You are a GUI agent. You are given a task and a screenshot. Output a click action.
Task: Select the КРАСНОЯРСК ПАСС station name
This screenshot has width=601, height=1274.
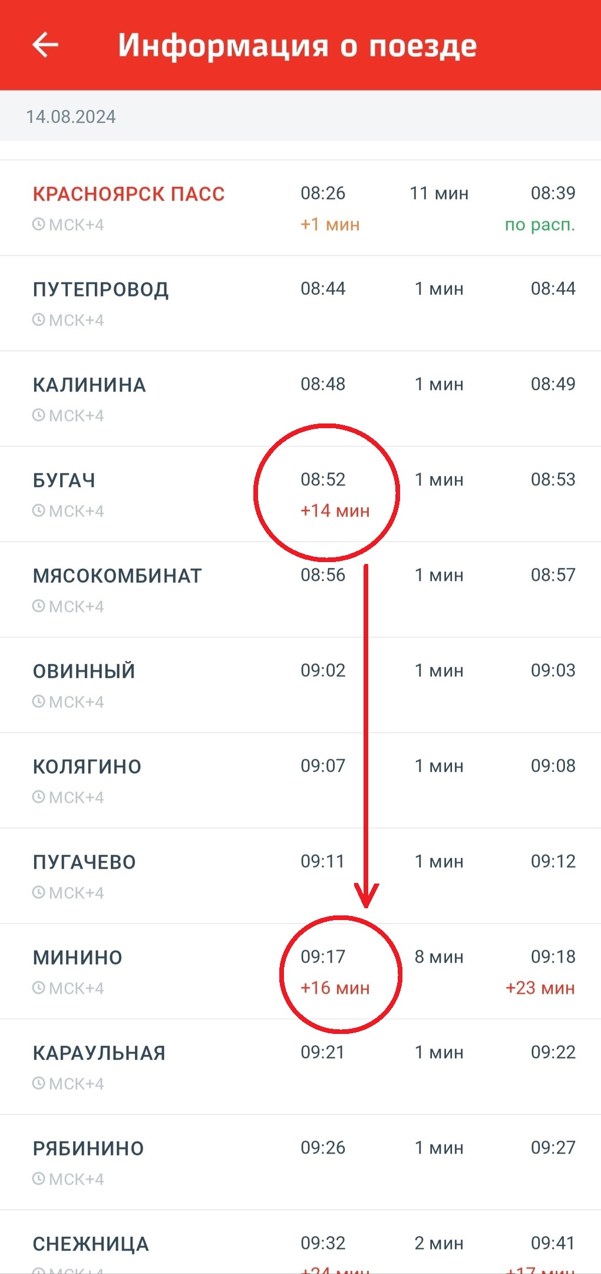pyautogui.click(x=128, y=194)
